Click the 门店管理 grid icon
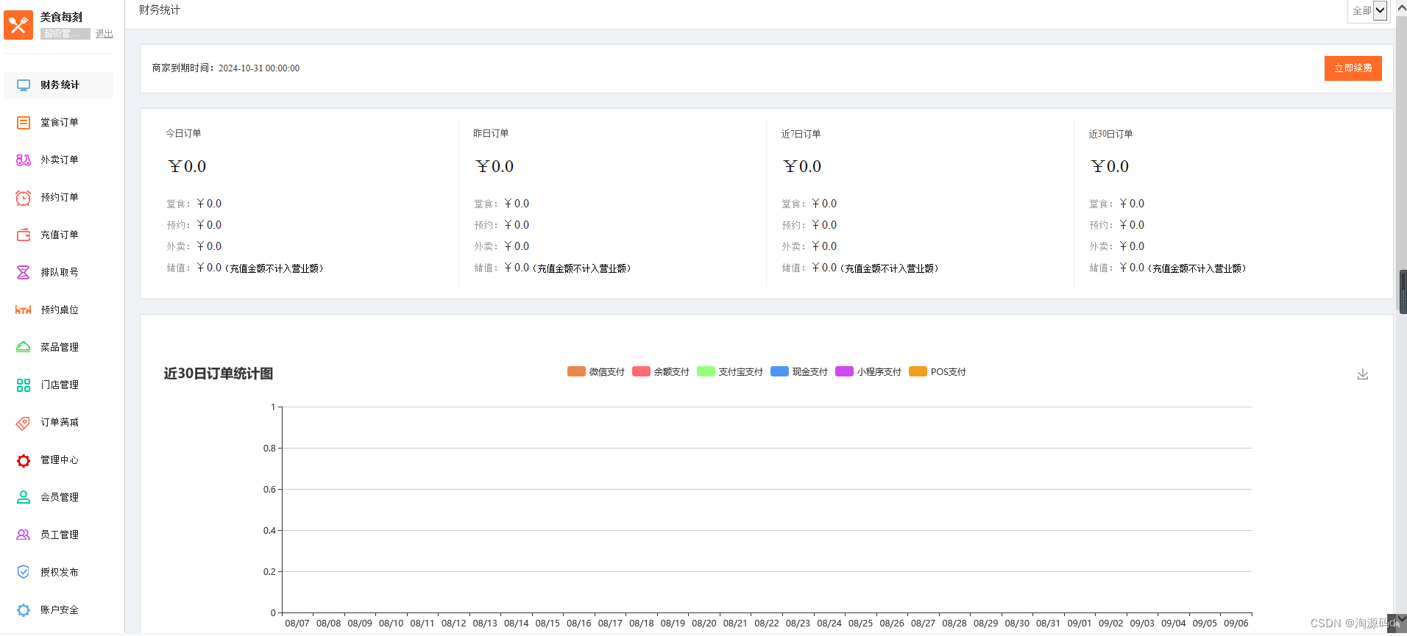Image resolution: width=1407 pixels, height=636 pixels. point(24,385)
